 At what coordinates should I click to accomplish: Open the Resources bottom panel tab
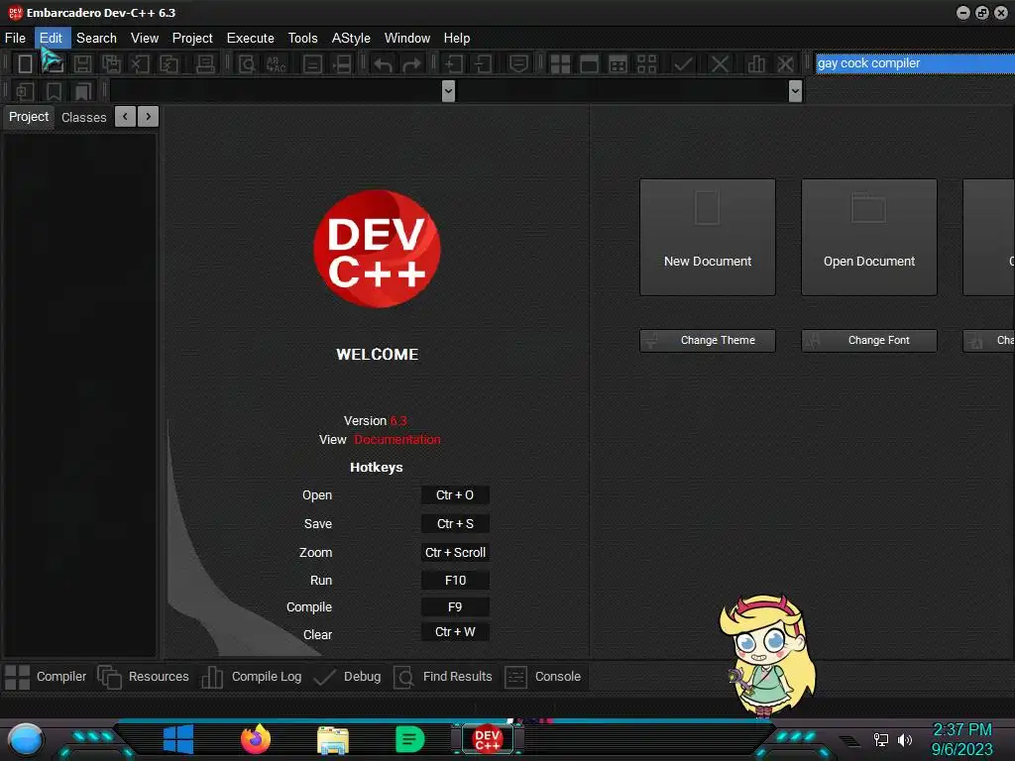[x=144, y=677]
